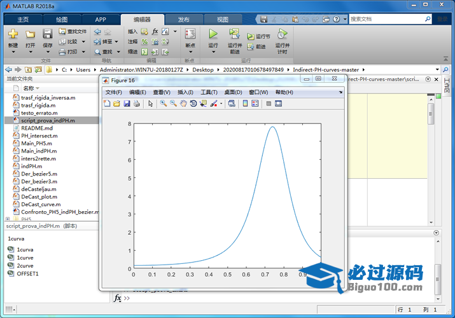Screen dimensions: 455x318
Task: Click the Name (名称) column header
Action: [29, 88]
